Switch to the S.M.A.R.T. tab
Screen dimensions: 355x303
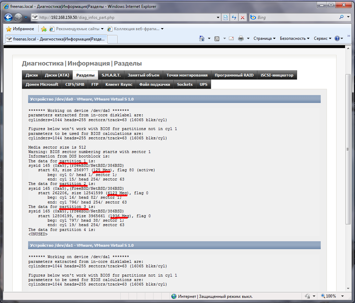111,75
